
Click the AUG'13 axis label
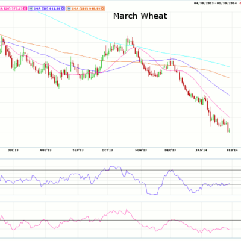pos(46,150)
